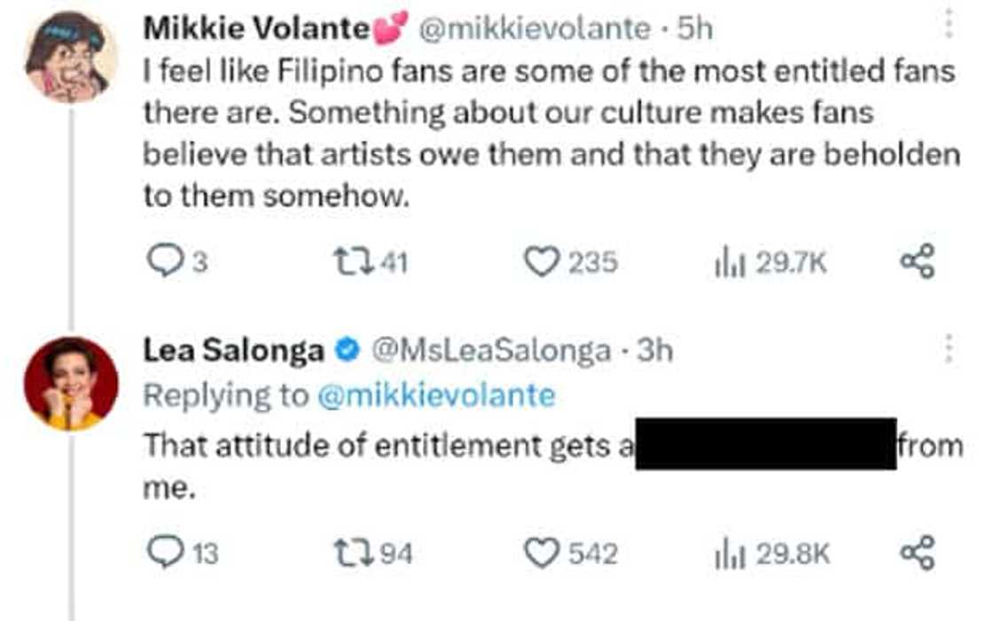The image size is (993, 621).
Task: Like Lea Salonga's reply
Action: tap(542, 554)
